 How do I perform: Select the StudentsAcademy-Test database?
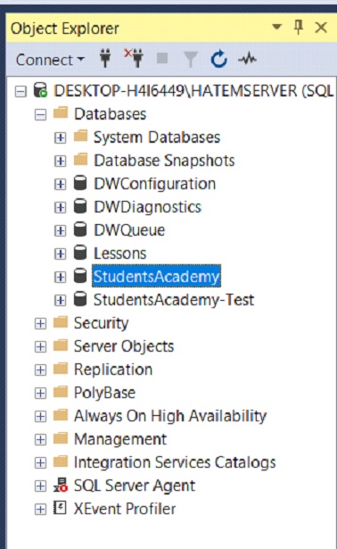coord(174,300)
